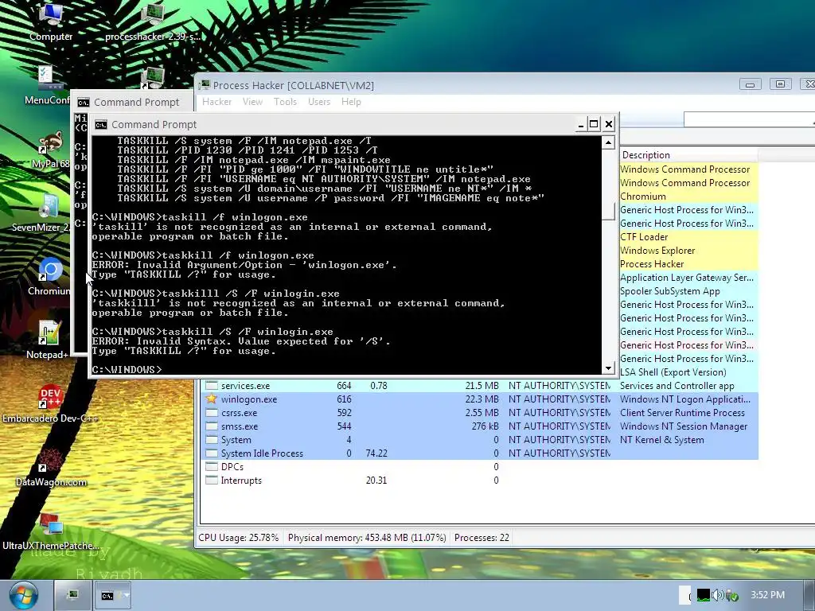
Task: Launch the Embarcadero Dev-C++ shortcut
Action: click(50, 404)
